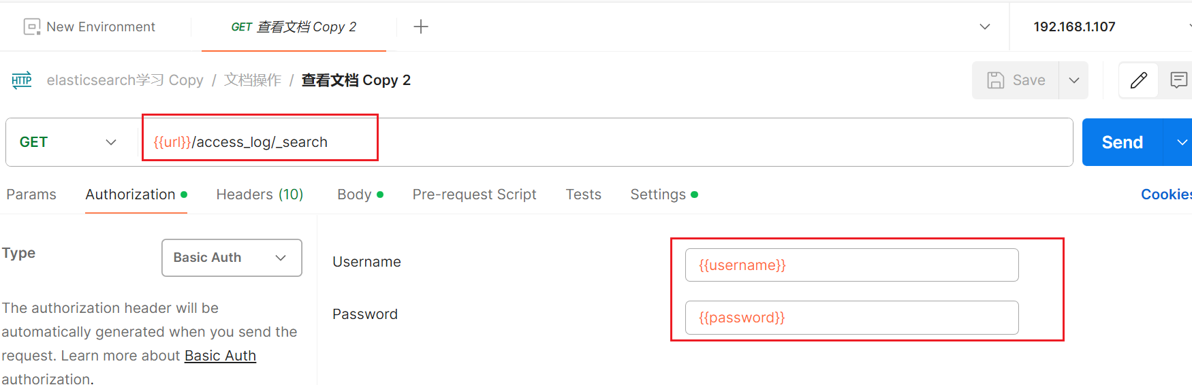Expand the Send button options arrow
This screenshot has height=385, width=1192.
tap(1182, 142)
